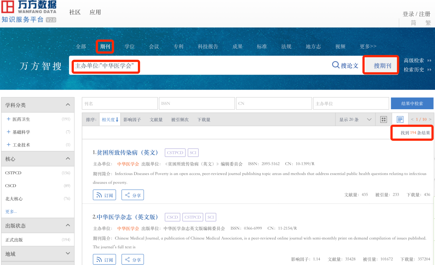Screen dimensions: 435x265
Task: Expand the 医药卫生 subject category
Action: [9, 119]
